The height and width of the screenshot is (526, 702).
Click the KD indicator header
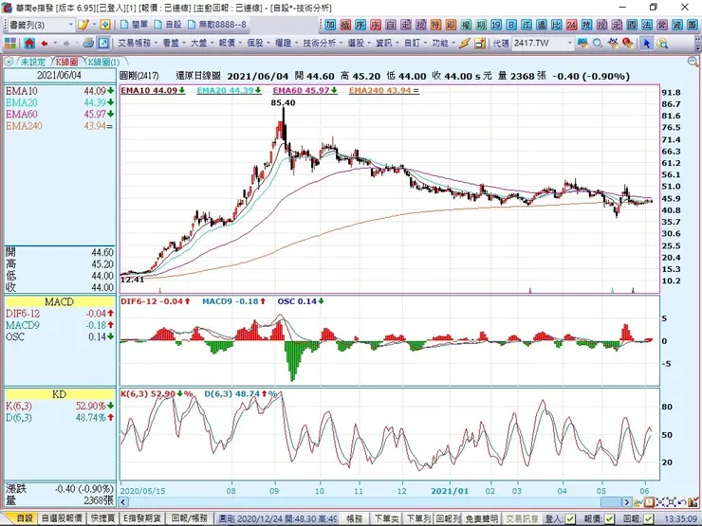(59, 394)
